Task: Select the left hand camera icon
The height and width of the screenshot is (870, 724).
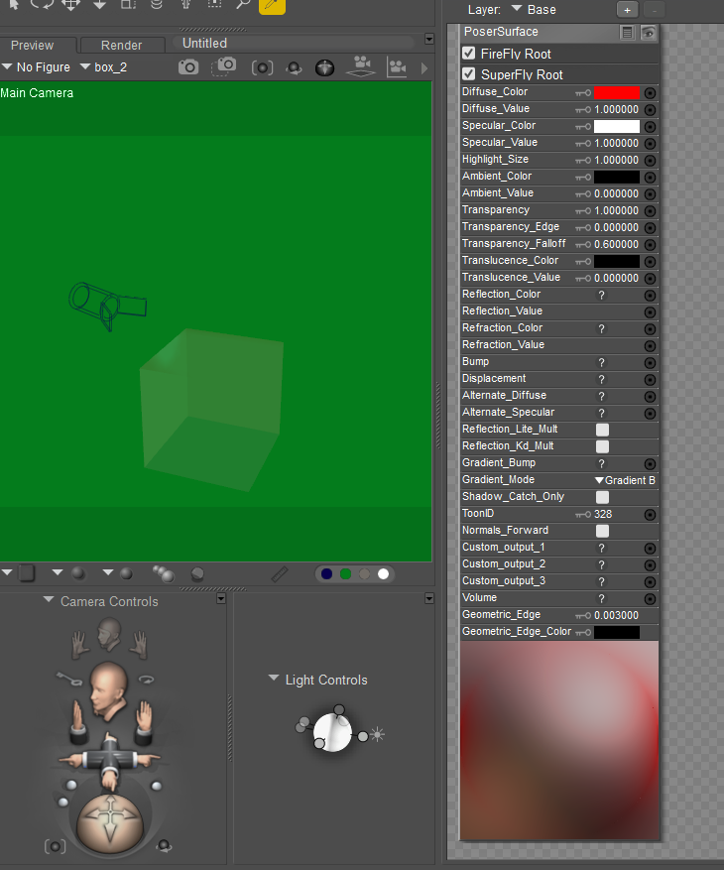Action: pos(80,645)
